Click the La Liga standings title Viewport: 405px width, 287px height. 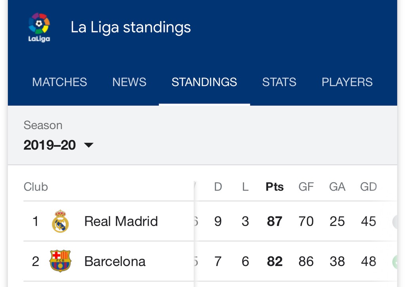(131, 27)
